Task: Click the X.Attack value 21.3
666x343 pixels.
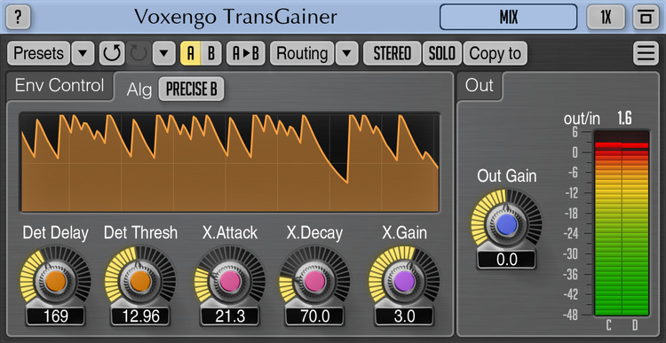Action: coord(230,316)
